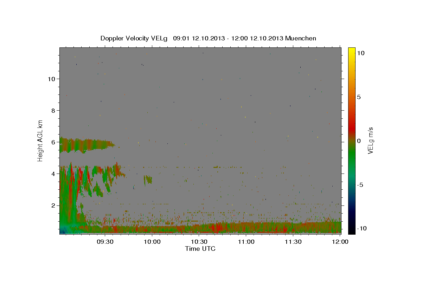Click the 09:30 time tick label

click(104, 242)
